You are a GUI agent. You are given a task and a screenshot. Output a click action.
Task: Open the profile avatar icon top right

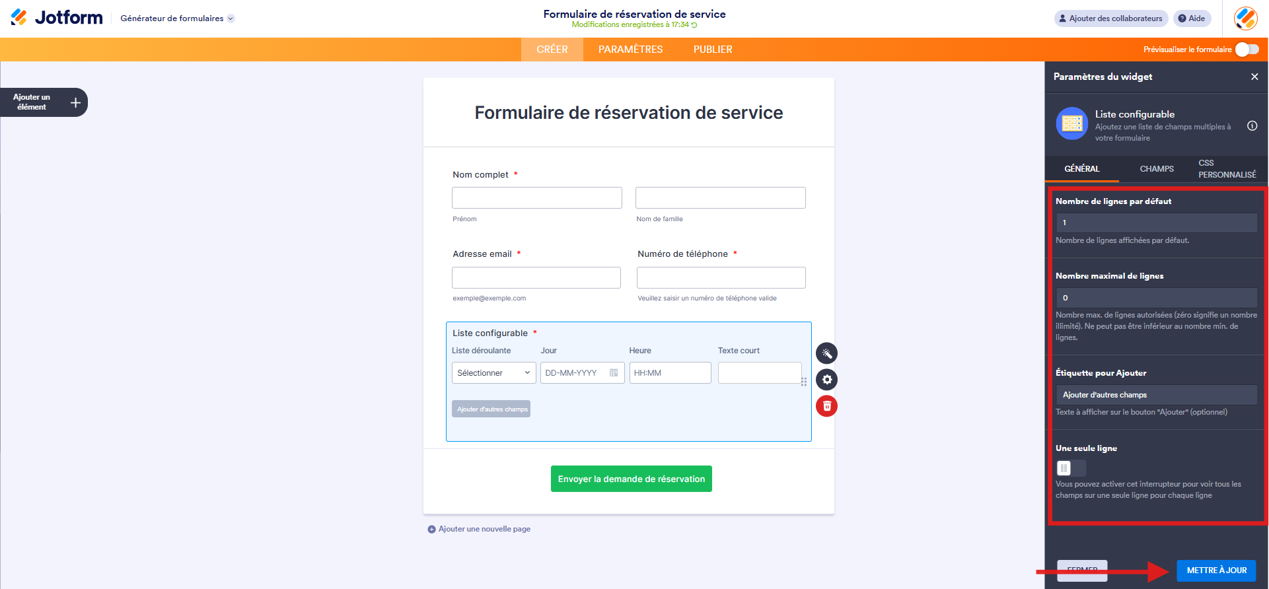[x=1245, y=18]
